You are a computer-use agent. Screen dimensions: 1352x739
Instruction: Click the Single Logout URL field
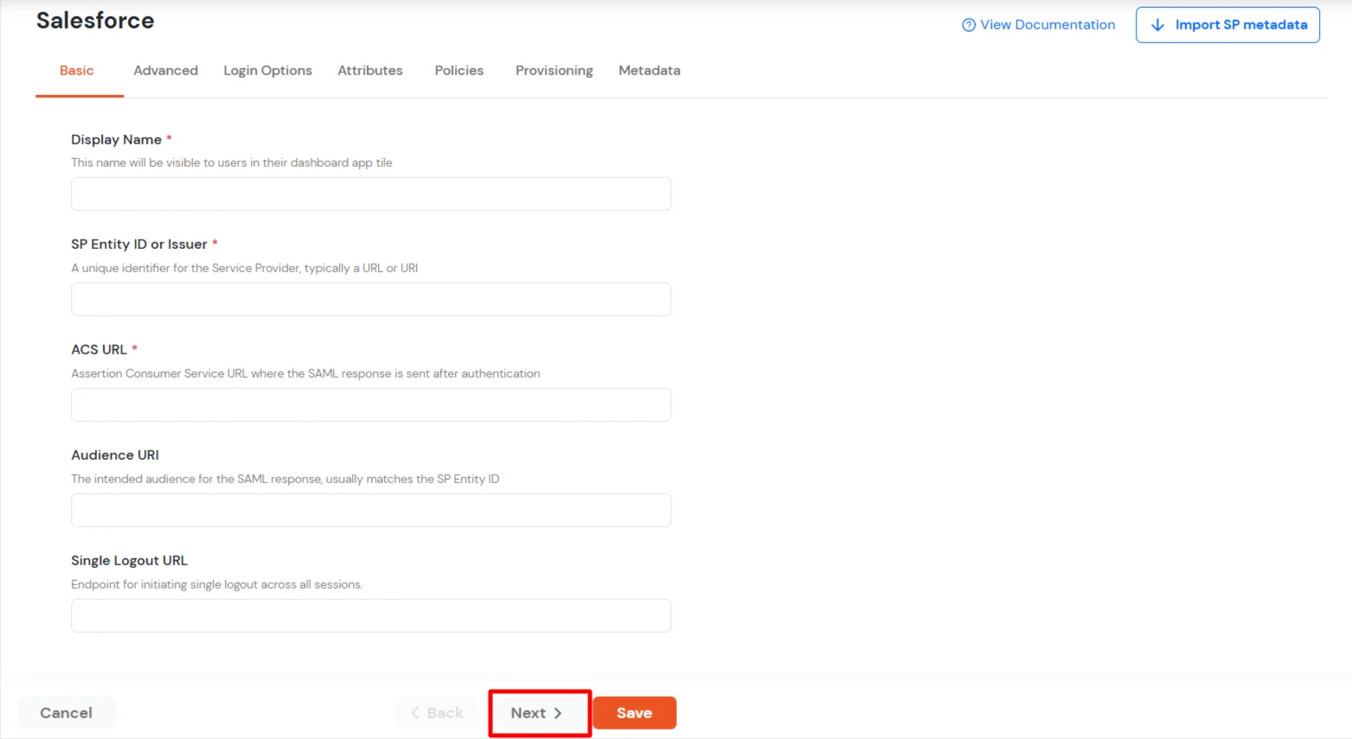pyautogui.click(x=370, y=615)
